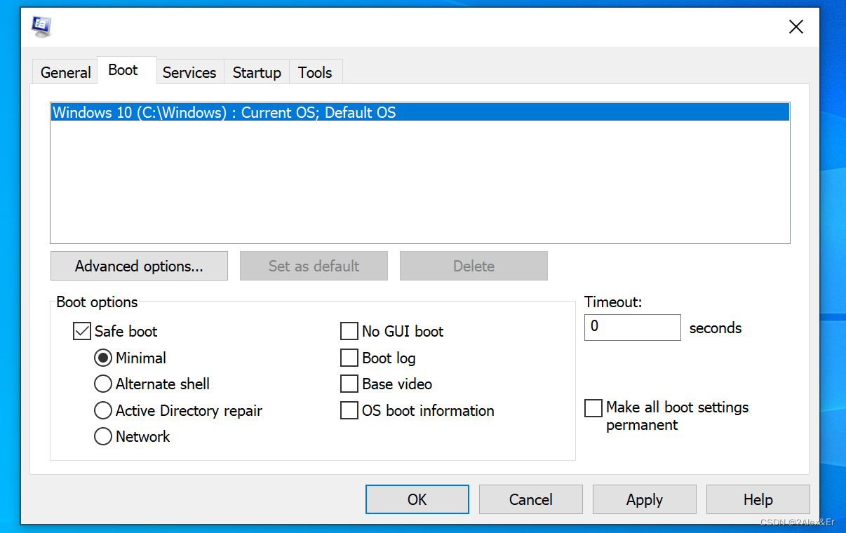Open the Services tab
This screenshot has width=846, height=533.
click(189, 72)
